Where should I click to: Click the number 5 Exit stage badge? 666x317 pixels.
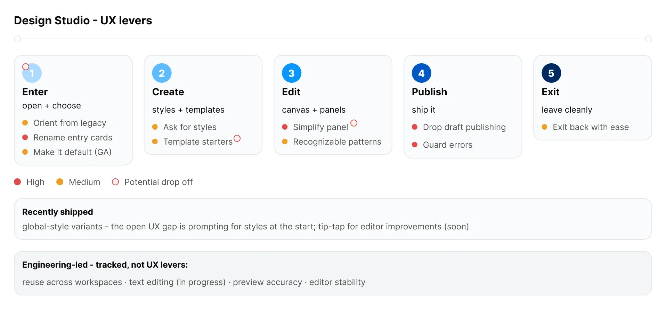click(551, 73)
